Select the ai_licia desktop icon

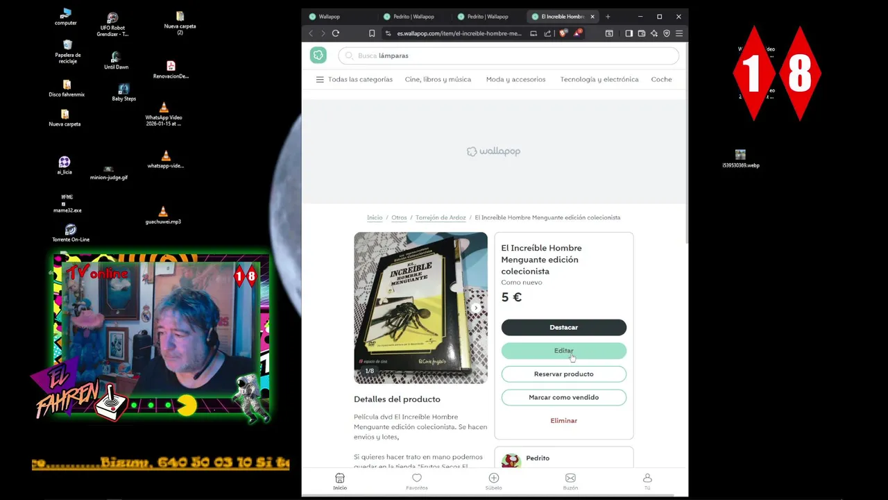[65, 165]
